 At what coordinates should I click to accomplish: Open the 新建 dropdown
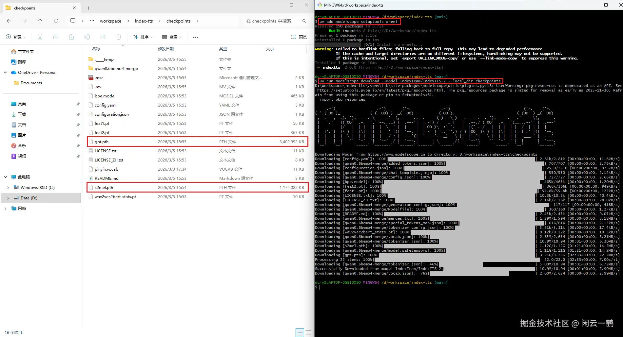click(16, 37)
